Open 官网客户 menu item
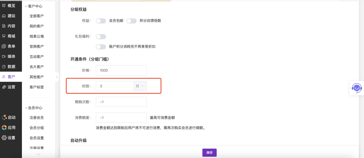The height and width of the screenshot is (158, 364). pos(37,47)
